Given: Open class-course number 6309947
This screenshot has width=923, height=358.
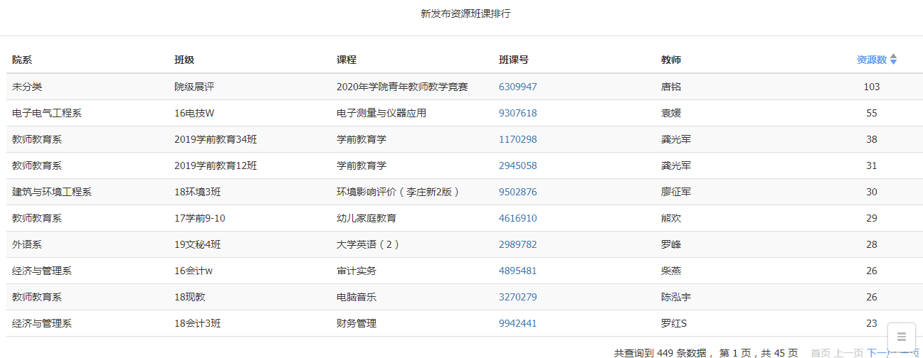Looking at the screenshot, I should [518, 87].
